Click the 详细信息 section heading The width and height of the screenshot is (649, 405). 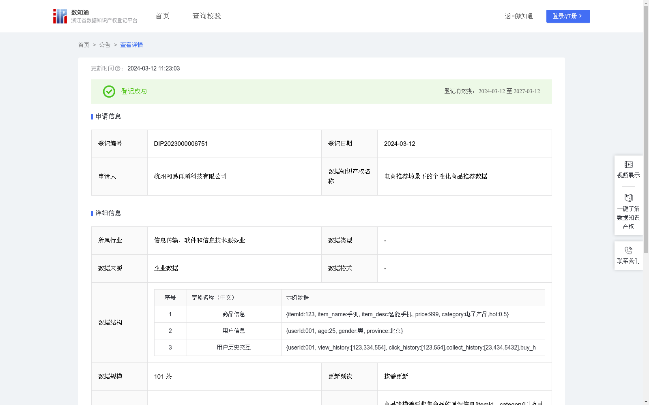pyautogui.click(x=108, y=213)
